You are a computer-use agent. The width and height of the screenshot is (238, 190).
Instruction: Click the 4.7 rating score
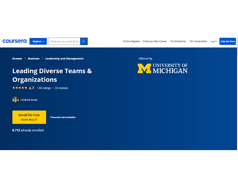point(31,88)
